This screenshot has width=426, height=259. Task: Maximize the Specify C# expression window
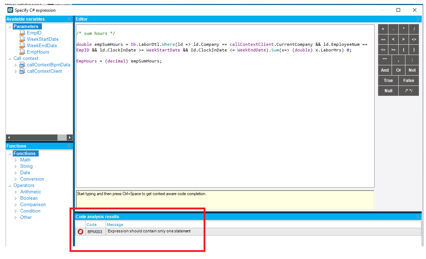click(398, 10)
